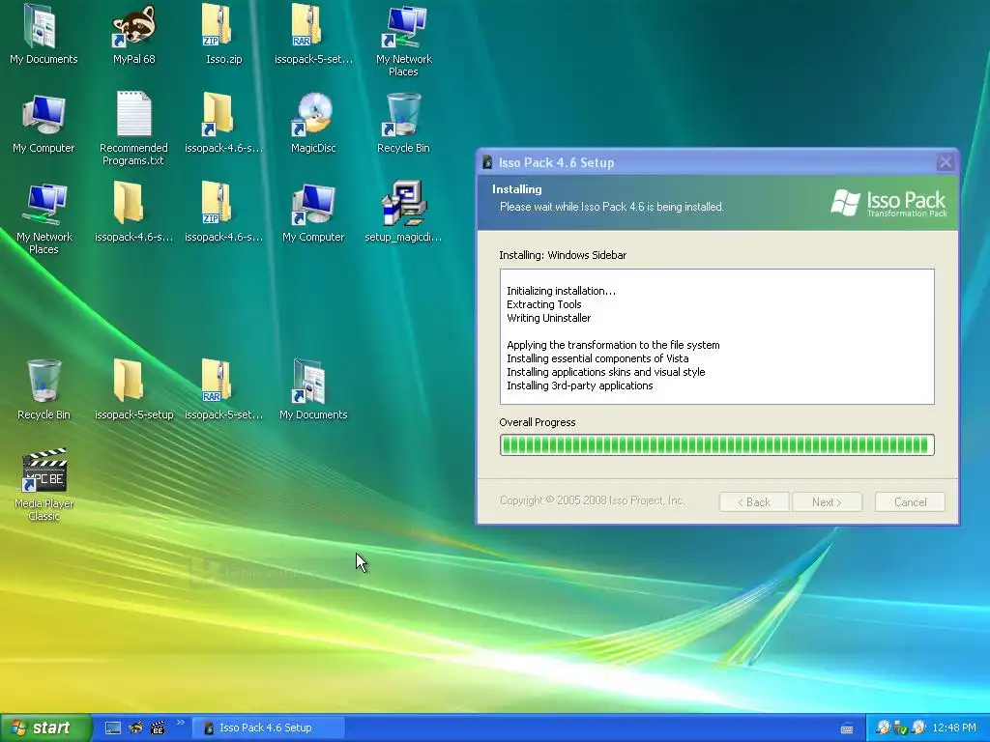Click 'Extracting Tools' log line

(x=543, y=304)
